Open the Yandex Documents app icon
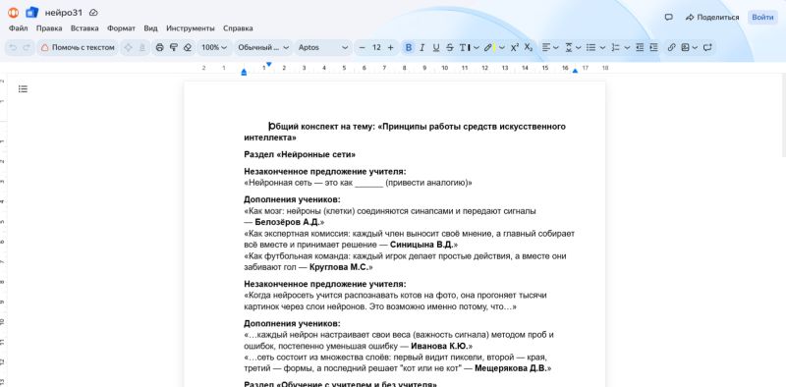 [x=32, y=13]
